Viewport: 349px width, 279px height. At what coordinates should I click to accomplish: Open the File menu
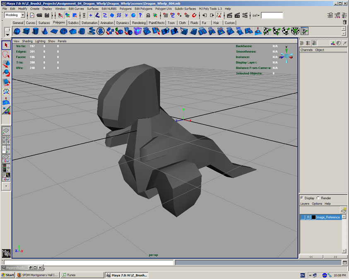click(5, 9)
